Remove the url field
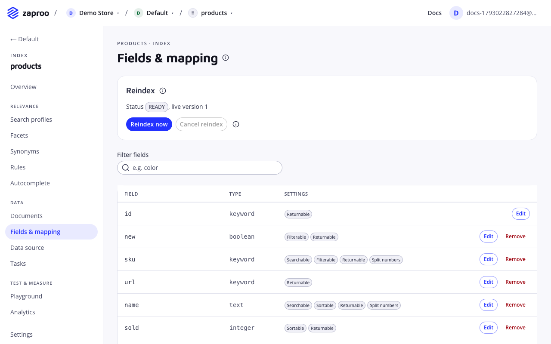551x344 pixels. (515, 282)
